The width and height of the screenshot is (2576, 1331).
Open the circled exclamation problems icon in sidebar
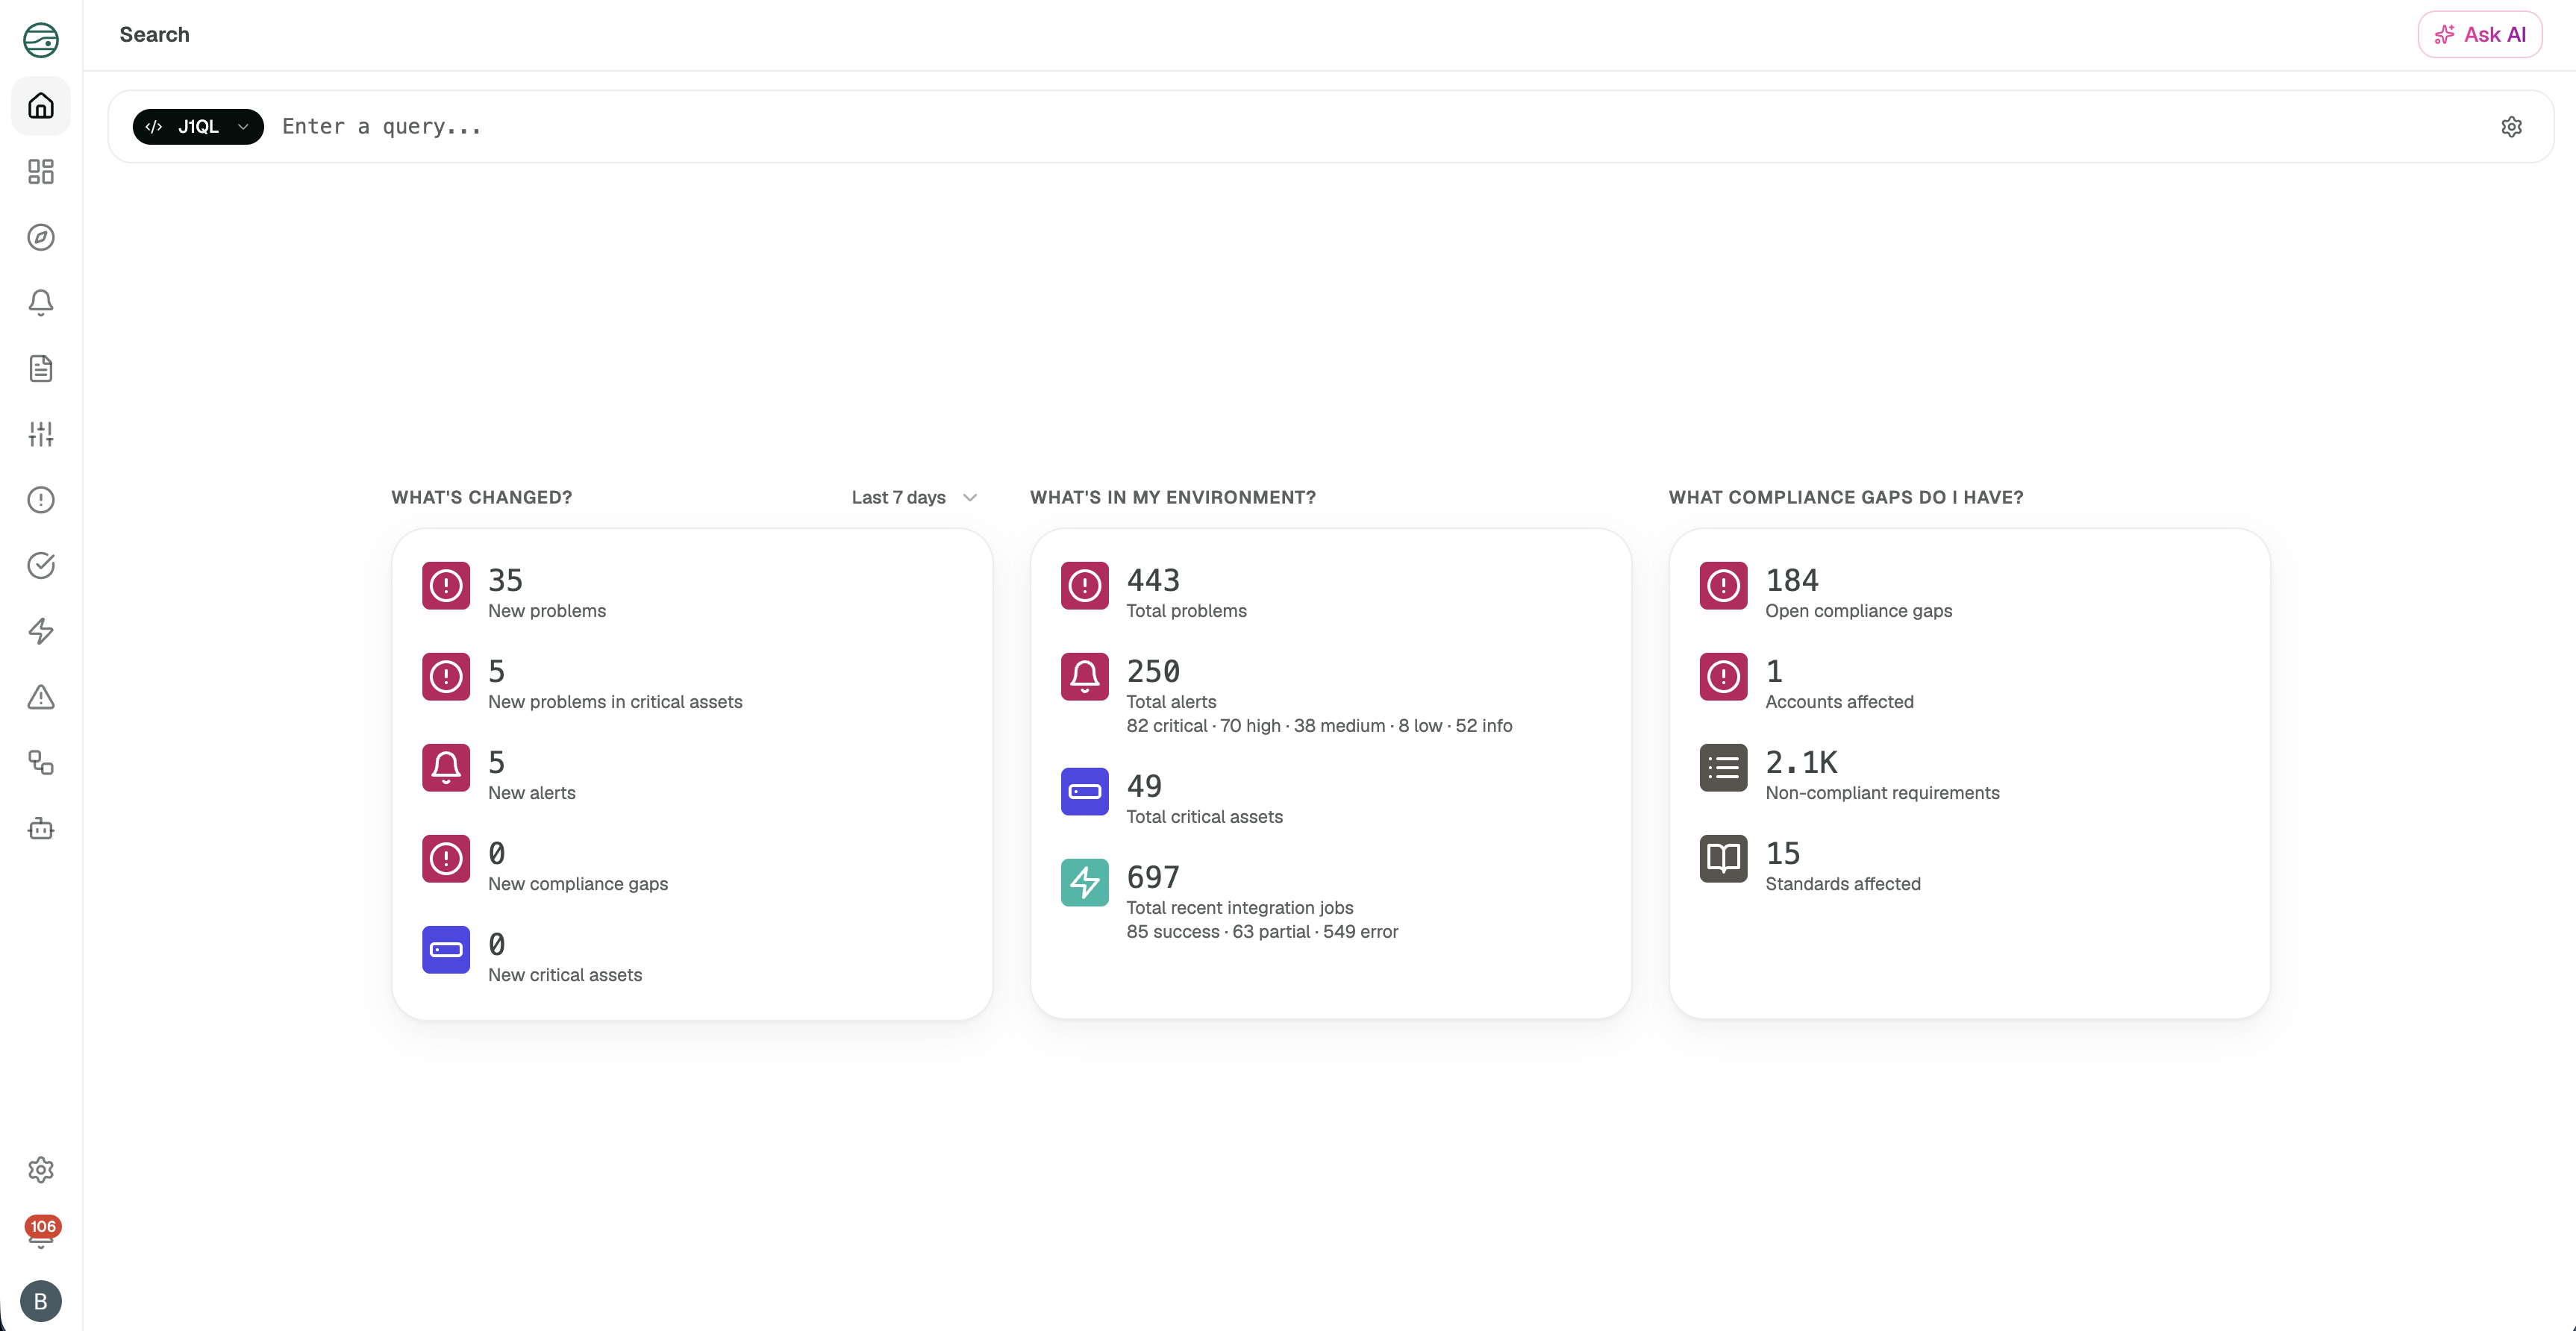(x=41, y=500)
